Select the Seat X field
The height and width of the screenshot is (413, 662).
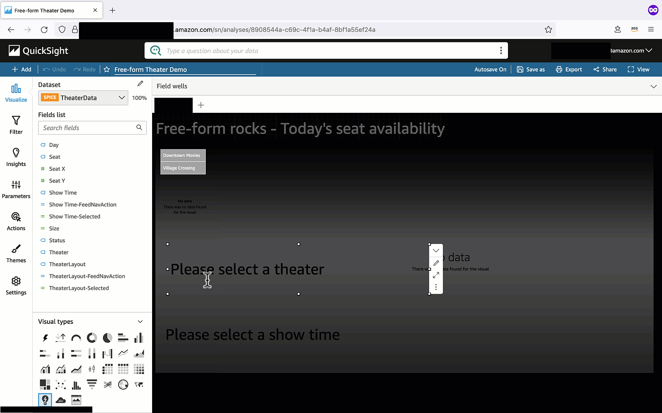[57, 169]
